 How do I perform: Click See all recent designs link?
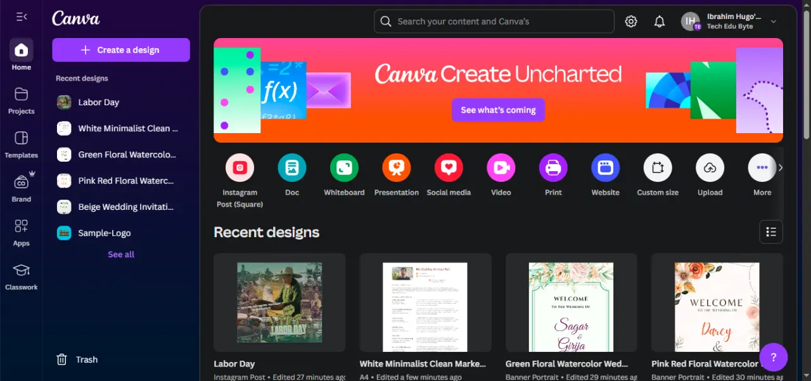pyautogui.click(x=121, y=254)
